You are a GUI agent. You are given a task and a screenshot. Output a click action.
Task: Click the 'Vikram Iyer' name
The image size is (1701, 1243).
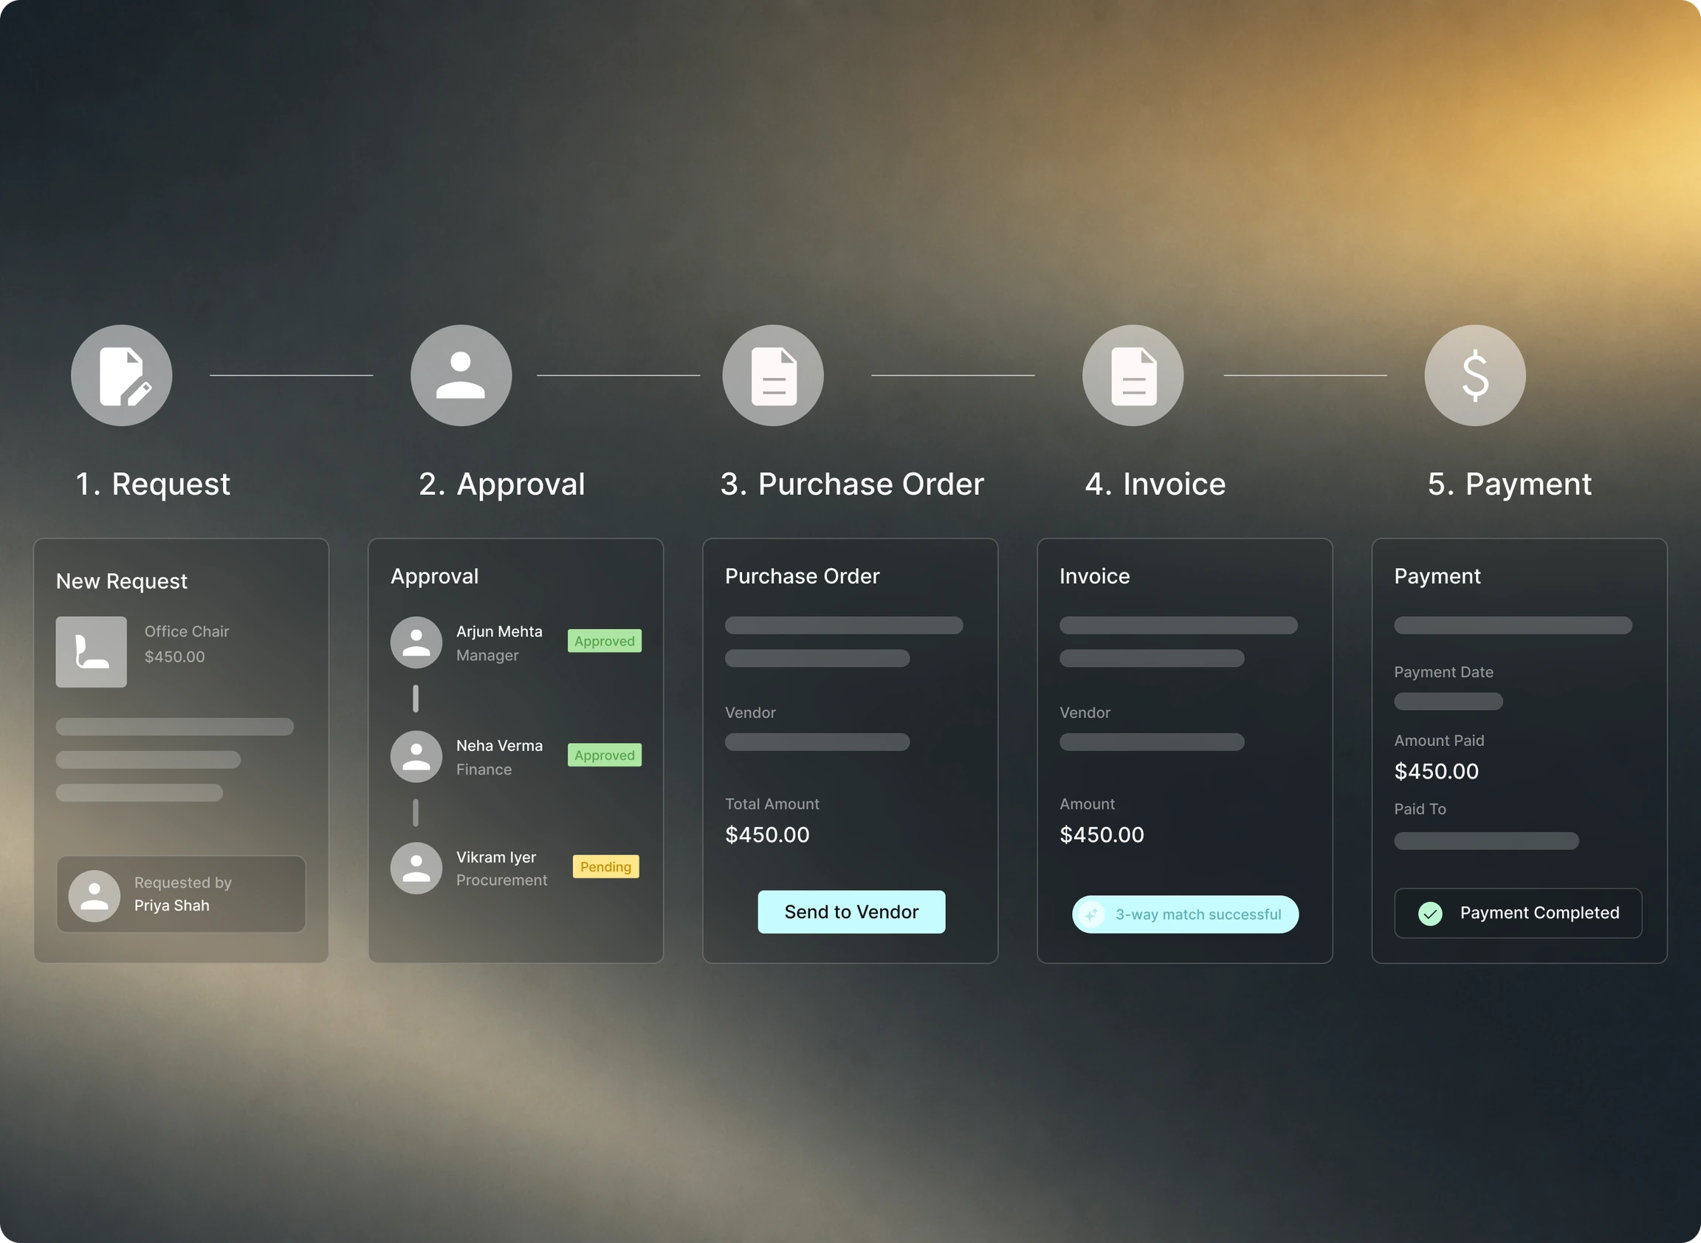496,857
